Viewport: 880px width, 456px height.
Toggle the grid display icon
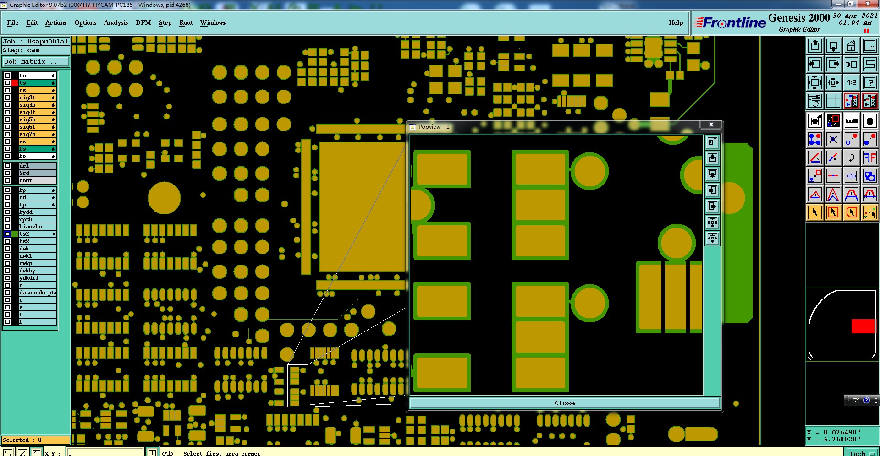(833, 101)
